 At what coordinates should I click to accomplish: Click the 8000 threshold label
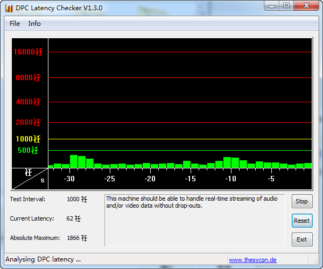28,78
